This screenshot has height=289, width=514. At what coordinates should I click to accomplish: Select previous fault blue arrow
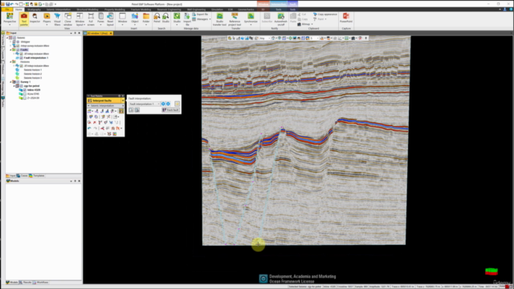(x=163, y=104)
